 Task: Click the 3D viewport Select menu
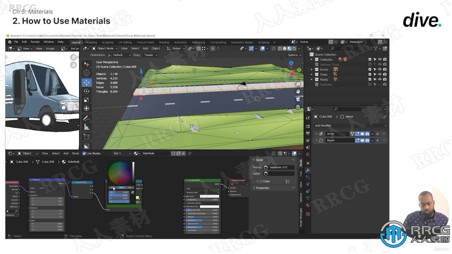pyautogui.click(x=135, y=48)
